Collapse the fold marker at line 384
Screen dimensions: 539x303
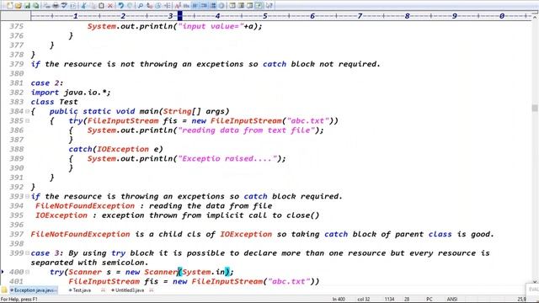[x=27, y=111]
